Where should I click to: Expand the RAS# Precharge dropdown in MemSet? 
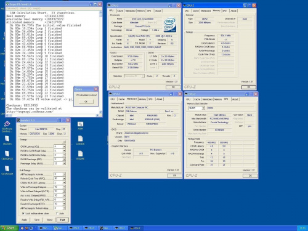tap(64, 159)
